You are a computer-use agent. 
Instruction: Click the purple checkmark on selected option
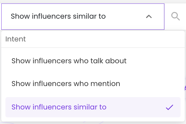169,107
